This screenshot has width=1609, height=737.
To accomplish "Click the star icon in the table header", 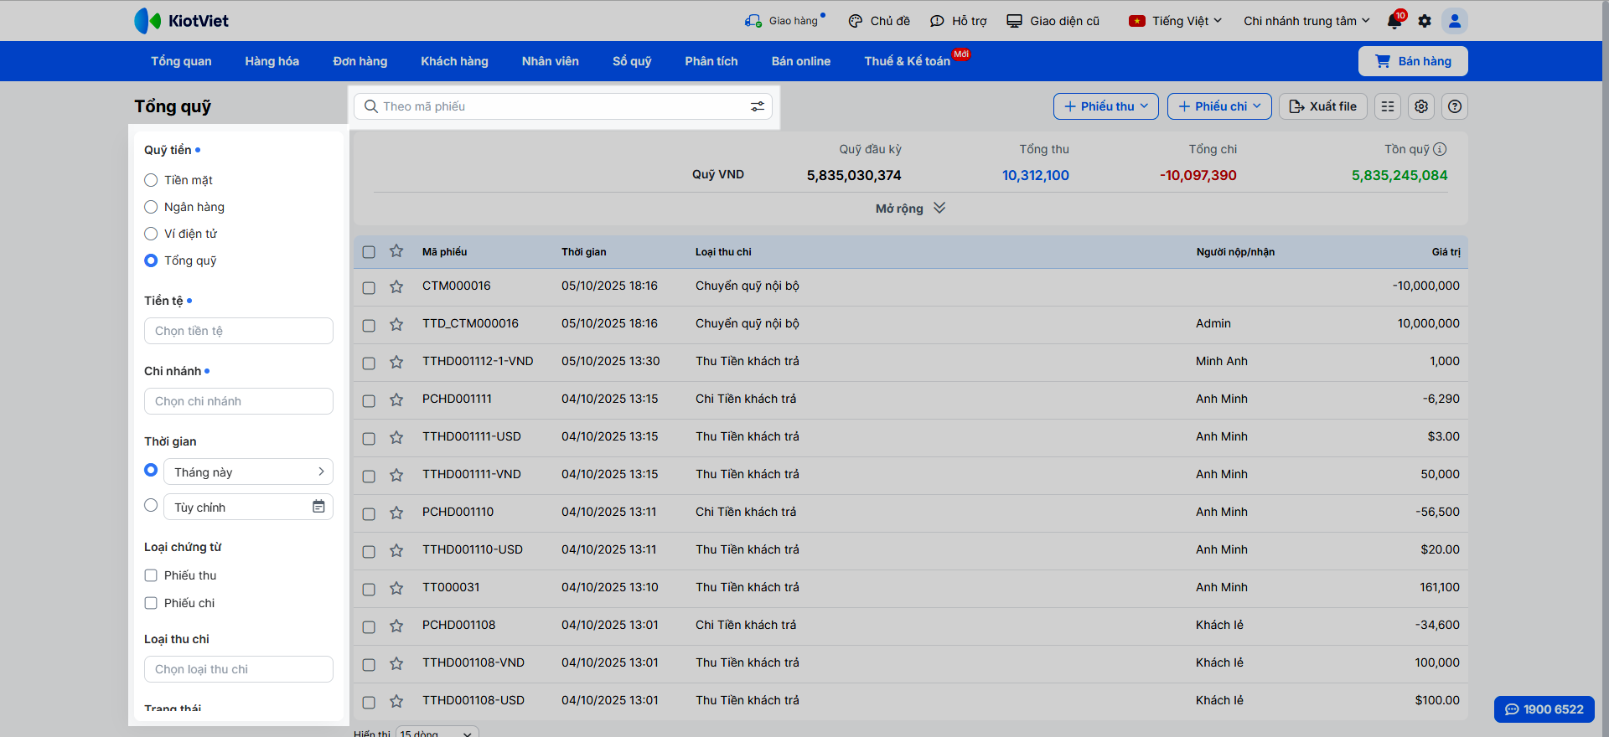I will tap(396, 251).
